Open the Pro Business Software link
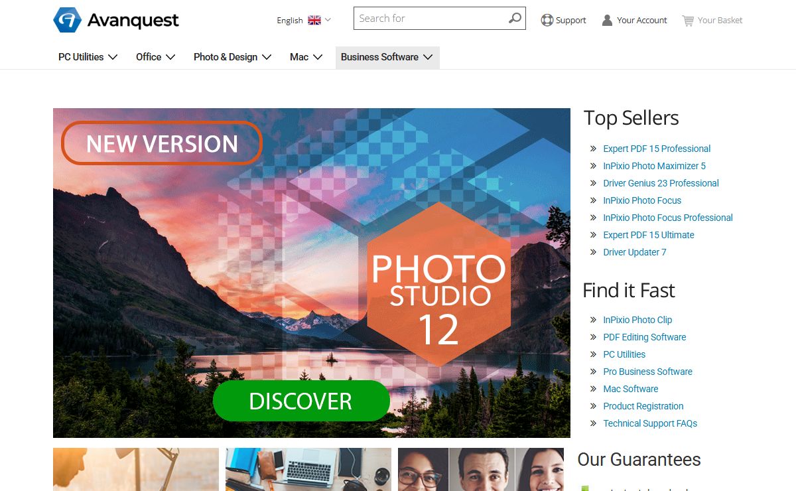This screenshot has width=796, height=491. (x=647, y=372)
